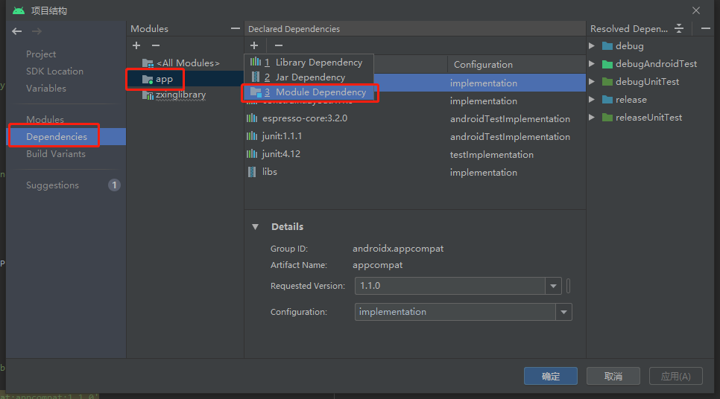Open the Suggestions section
The image size is (720, 399).
pyautogui.click(x=52, y=185)
